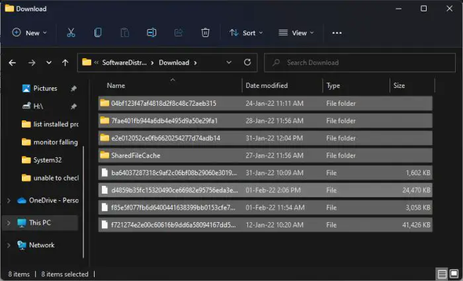The height and width of the screenshot is (281, 463).
Task: Click the Search Download input box
Action: (360, 63)
